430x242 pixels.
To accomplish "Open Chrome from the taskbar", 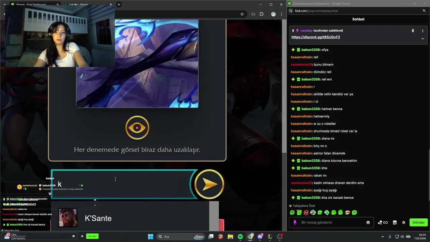I will [250, 237].
